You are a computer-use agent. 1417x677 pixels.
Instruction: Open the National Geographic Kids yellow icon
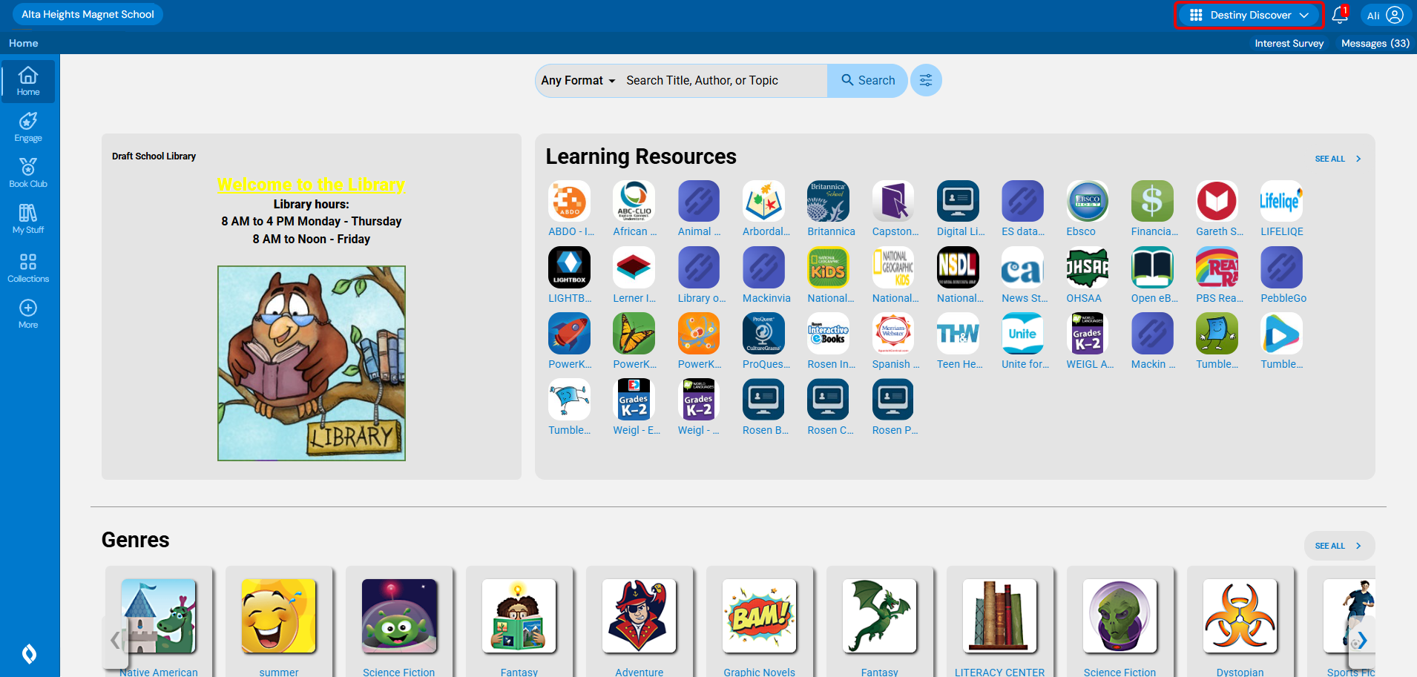pyautogui.click(x=828, y=268)
